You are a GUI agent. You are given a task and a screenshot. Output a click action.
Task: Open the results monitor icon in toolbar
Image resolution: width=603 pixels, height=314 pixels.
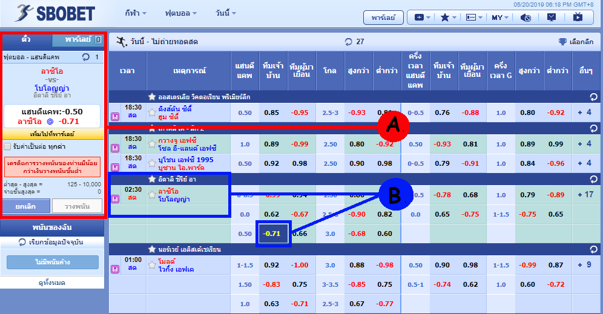(x=552, y=18)
